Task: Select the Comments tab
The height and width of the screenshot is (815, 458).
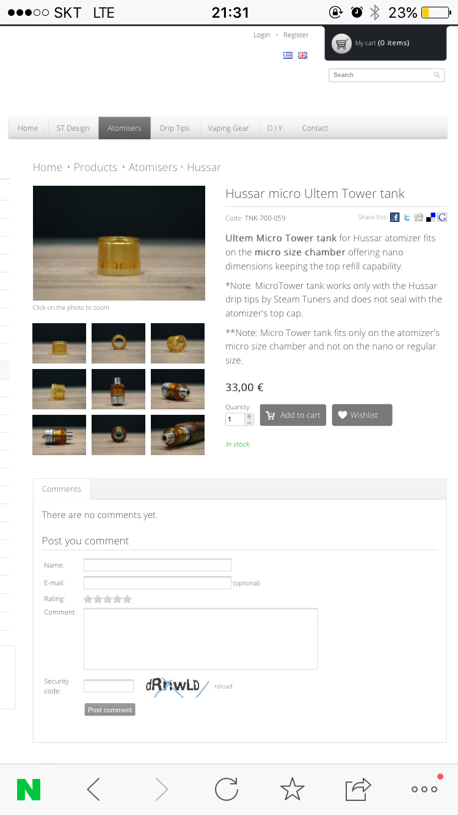Action: pos(62,489)
